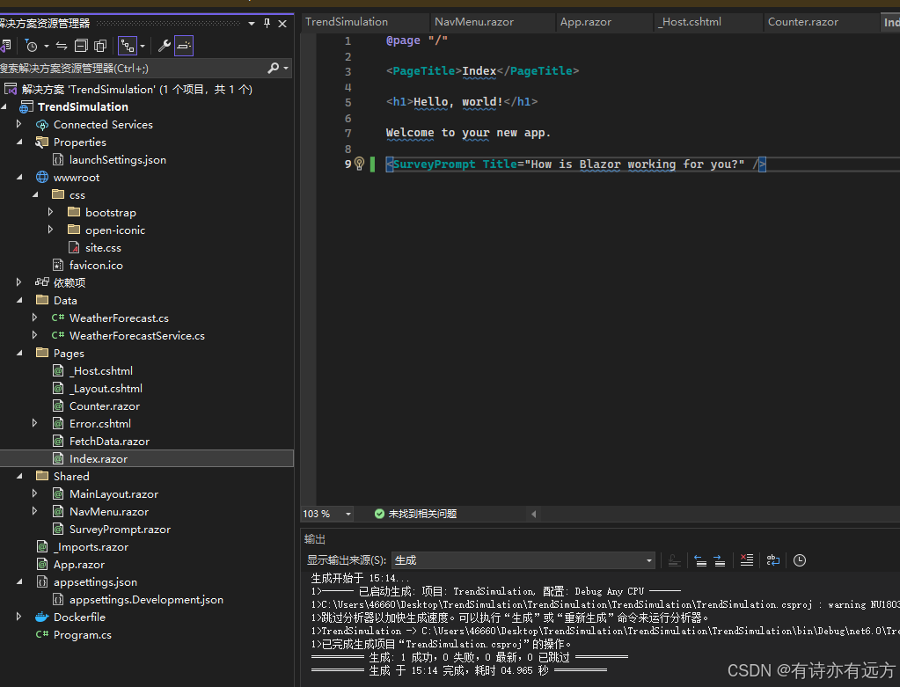The width and height of the screenshot is (900, 687).
Task: Select _Imports.razor file
Action: [91, 547]
